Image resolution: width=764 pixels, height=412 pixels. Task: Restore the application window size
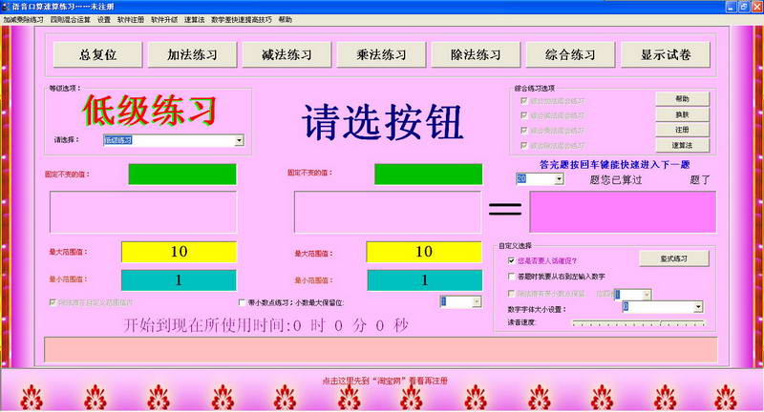[744, 7]
